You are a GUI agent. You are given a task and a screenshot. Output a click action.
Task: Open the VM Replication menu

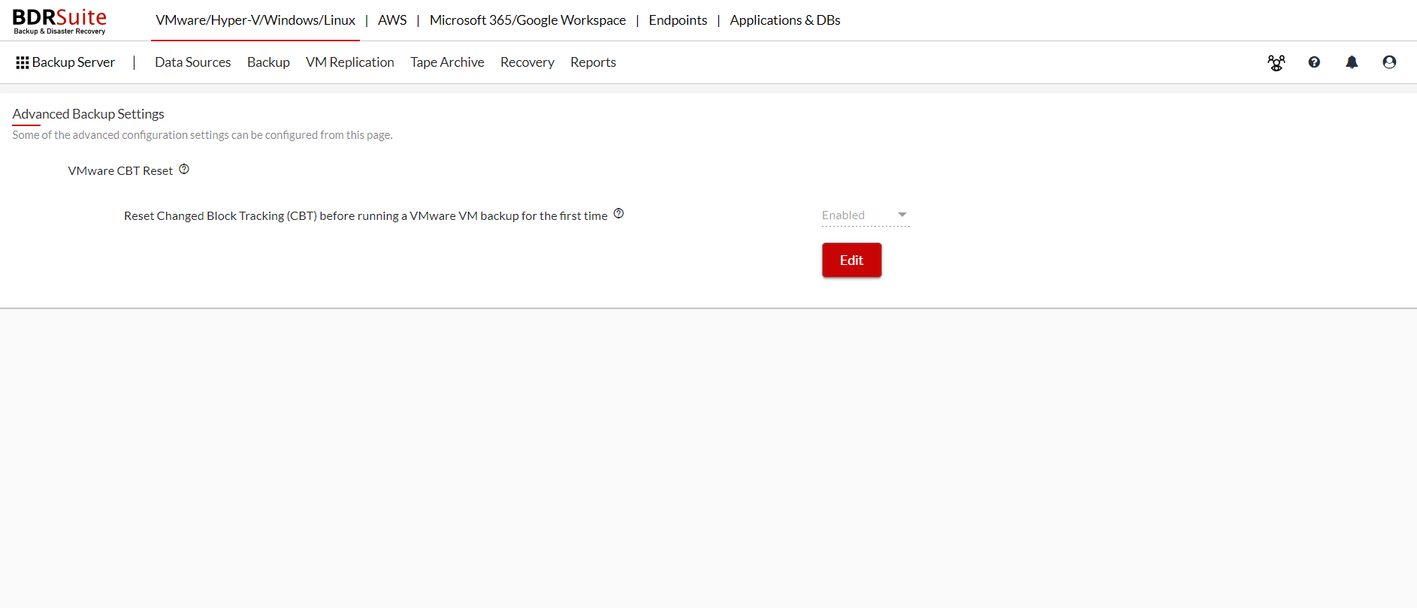click(350, 62)
